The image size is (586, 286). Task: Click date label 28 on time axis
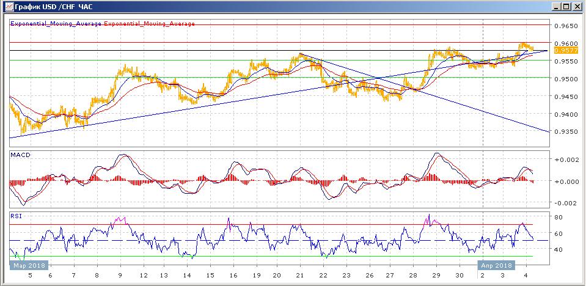click(413, 276)
